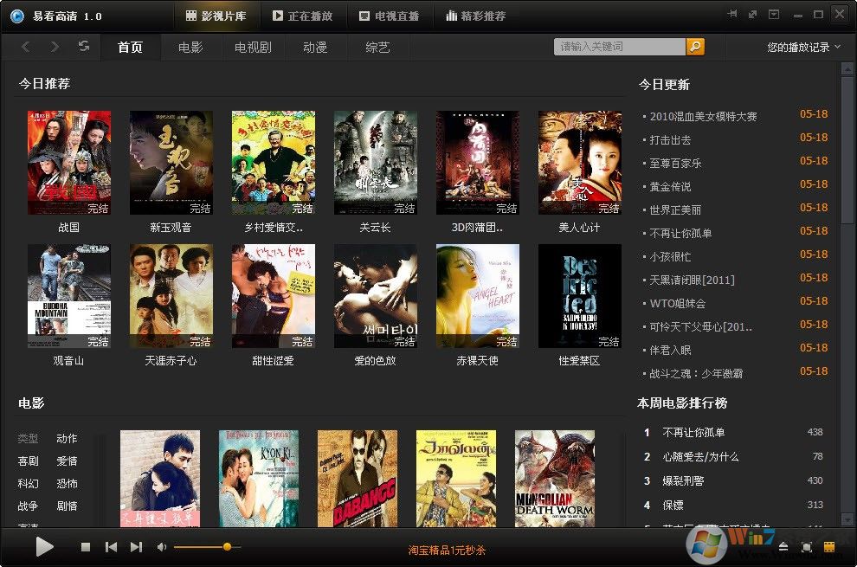Expand the 您的播放记录 dropdown
The image size is (857, 567).
point(803,47)
